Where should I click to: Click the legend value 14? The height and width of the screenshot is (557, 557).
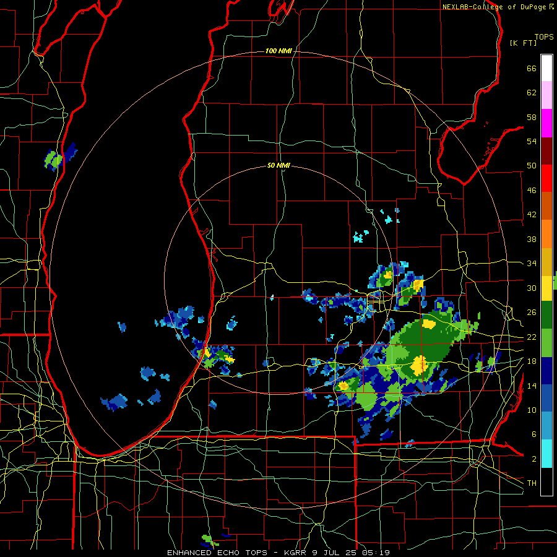coord(532,386)
